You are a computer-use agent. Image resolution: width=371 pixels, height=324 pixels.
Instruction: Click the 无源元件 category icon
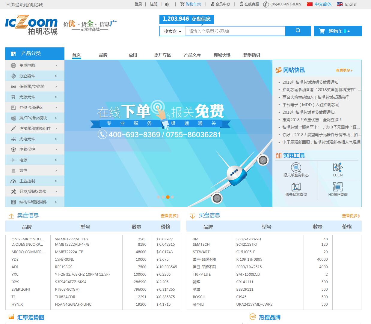13,97
